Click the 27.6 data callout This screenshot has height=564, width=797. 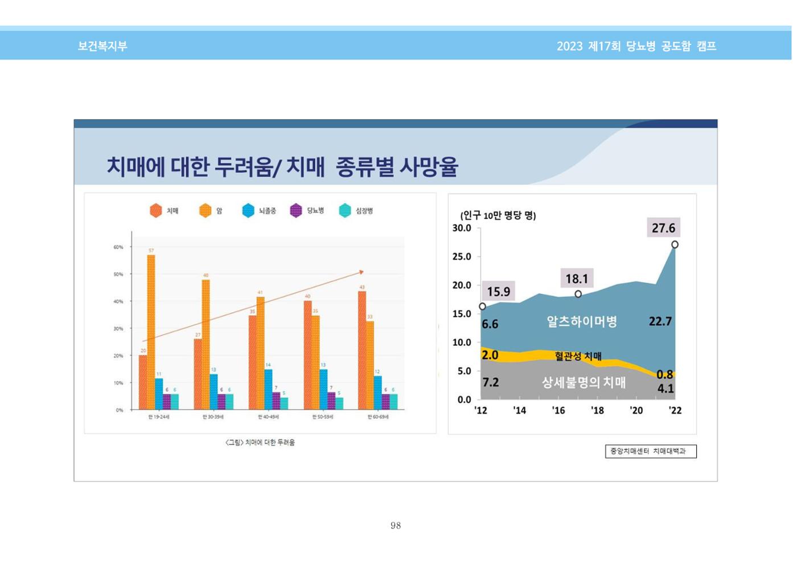663,228
